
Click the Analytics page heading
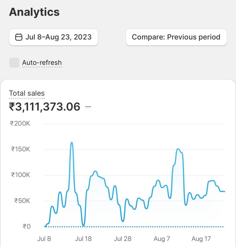[x=34, y=12]
